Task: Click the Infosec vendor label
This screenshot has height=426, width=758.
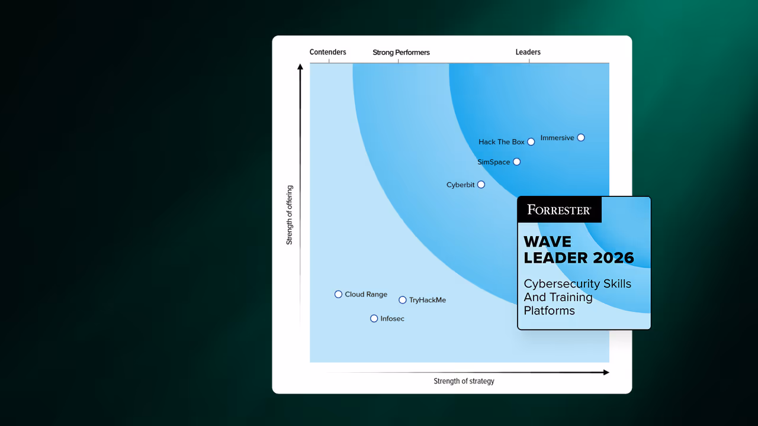Action: tap(392, 319)
